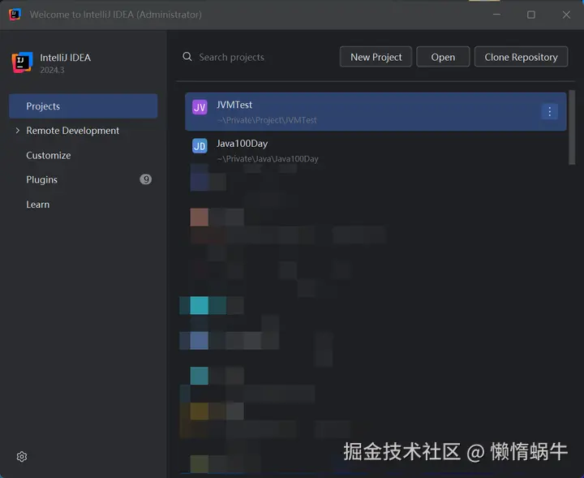Expand the Remote Development section

18,131
